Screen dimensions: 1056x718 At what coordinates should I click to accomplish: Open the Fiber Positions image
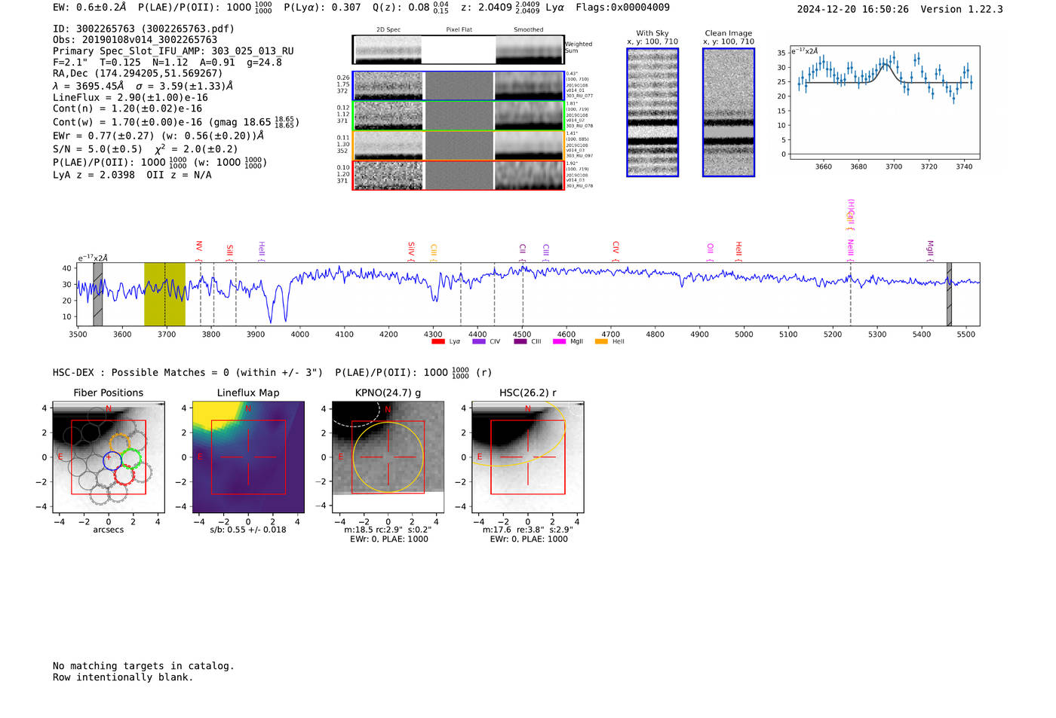[109, 457]
